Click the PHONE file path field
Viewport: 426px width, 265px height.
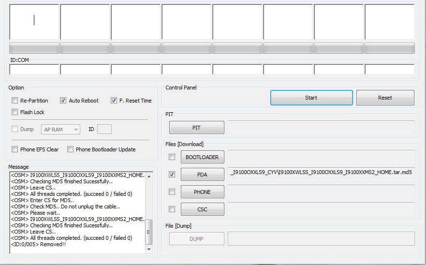click(x=321, y=191)
